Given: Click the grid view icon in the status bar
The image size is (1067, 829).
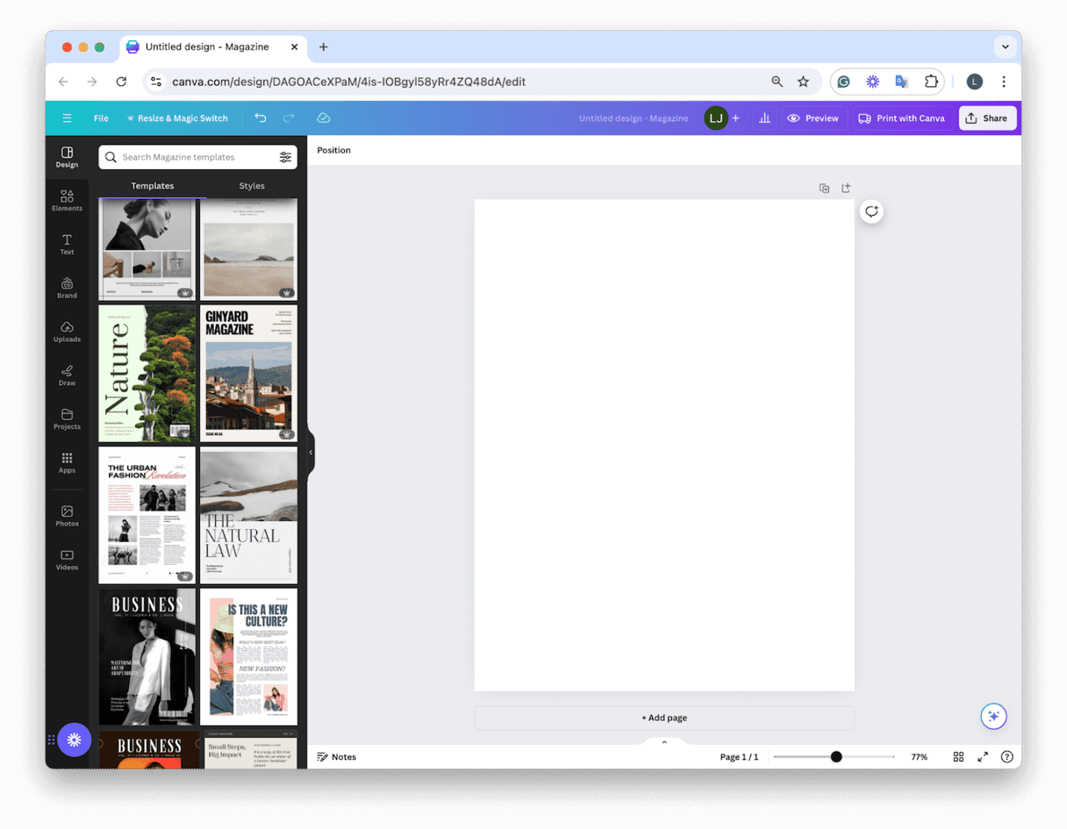Looking at the screenshot, I should click(958, 756).
